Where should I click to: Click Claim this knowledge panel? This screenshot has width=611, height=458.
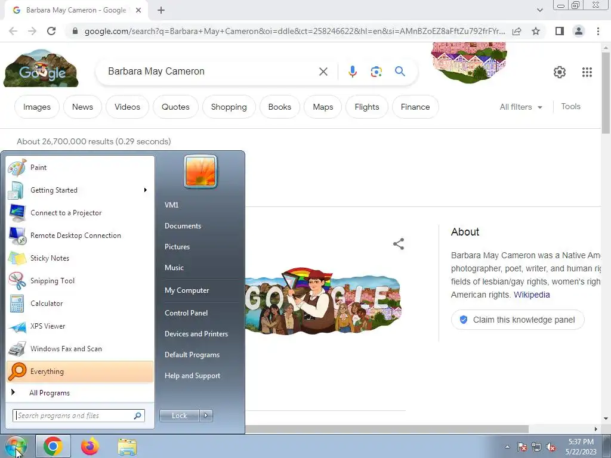(517, 320)
